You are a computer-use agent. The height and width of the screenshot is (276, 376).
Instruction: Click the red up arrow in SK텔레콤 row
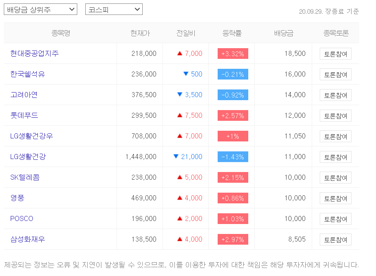(180, 177)
